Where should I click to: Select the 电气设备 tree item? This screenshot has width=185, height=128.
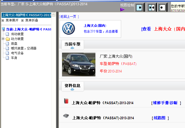(17, 53)
